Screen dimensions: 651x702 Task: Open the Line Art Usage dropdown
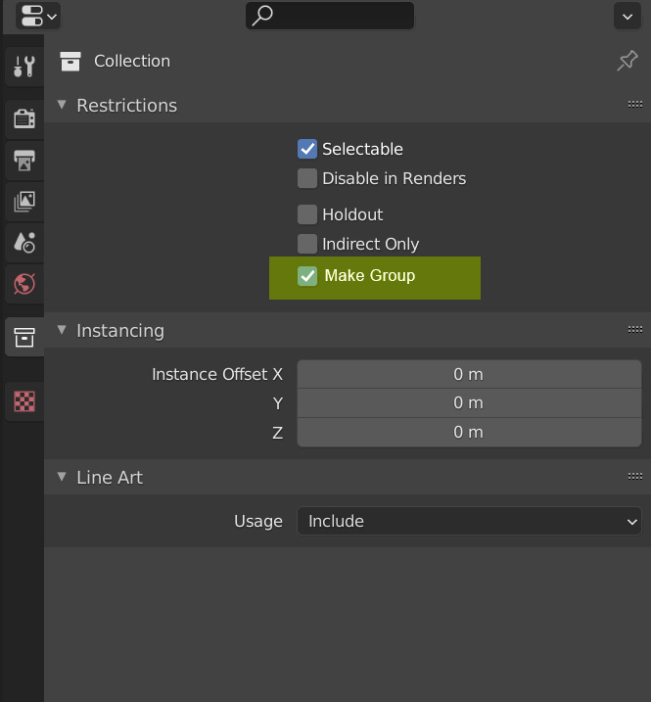469,521
